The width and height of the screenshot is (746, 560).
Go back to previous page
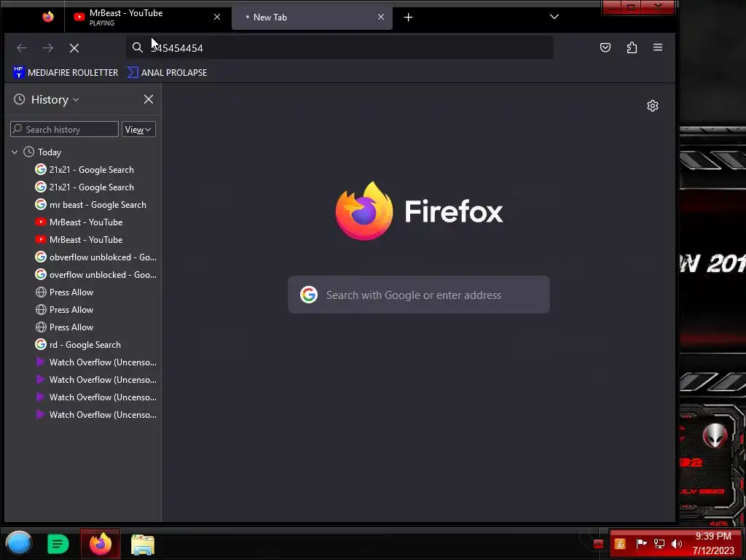22,48
